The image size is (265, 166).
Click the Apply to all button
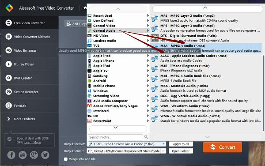(x=181, y=144)
